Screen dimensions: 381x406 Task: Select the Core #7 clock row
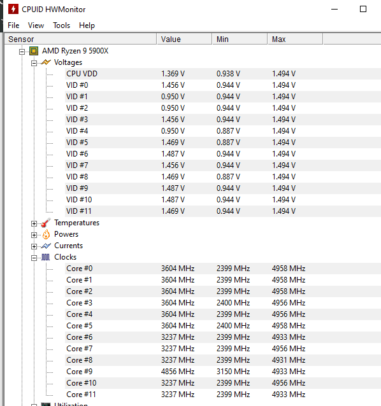click(223, 349)
